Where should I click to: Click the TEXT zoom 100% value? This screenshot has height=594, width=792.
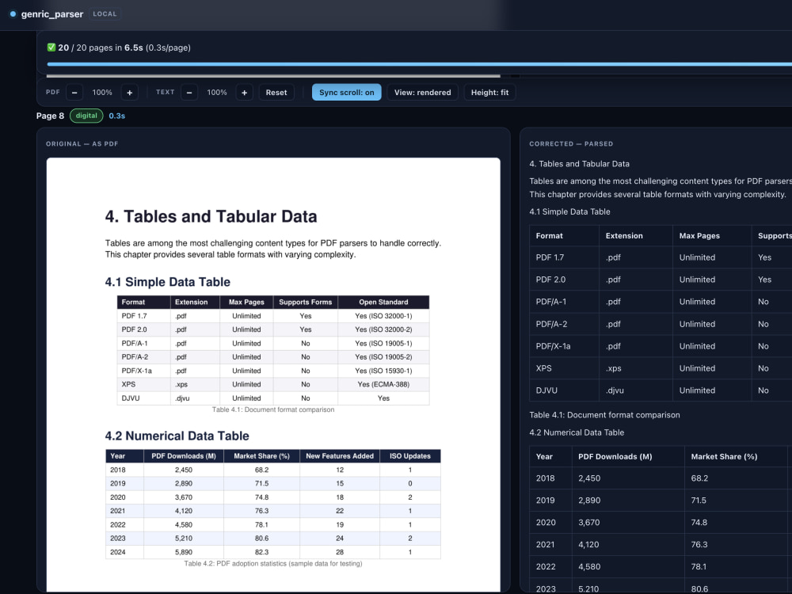click(x=217, y=93)
